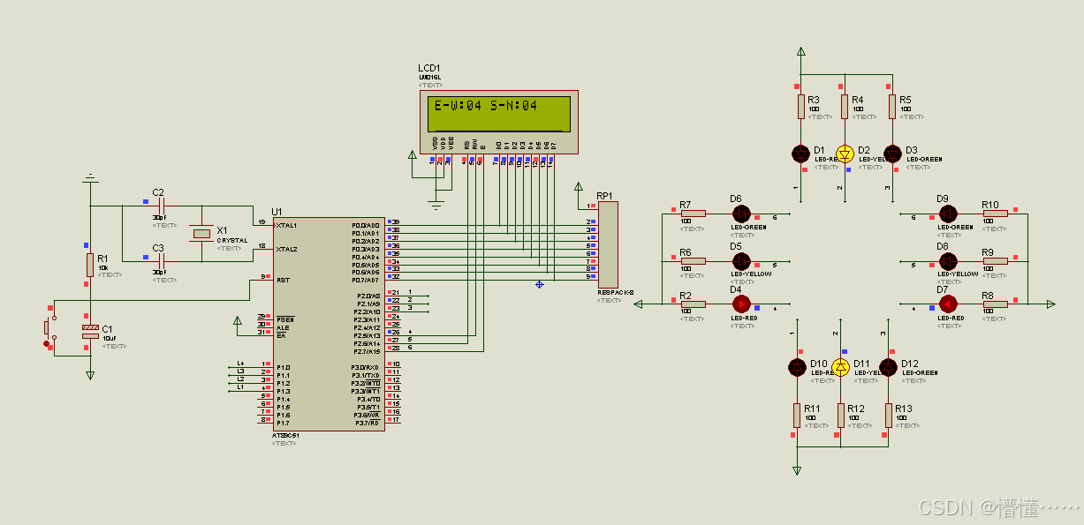Select resistor R13 symbol
This screenshot has height=525, width=1084.
(x=887, y=415)
